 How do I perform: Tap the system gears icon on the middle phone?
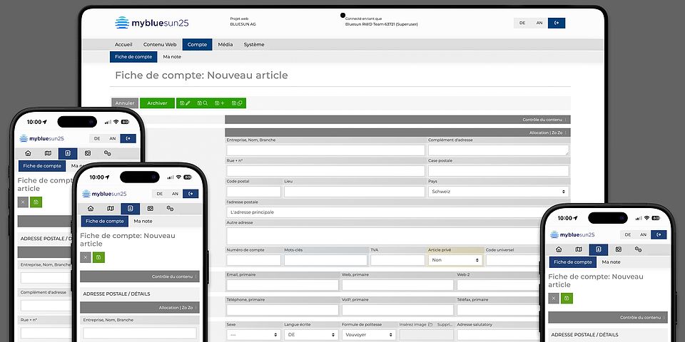[x=170, y=209]
